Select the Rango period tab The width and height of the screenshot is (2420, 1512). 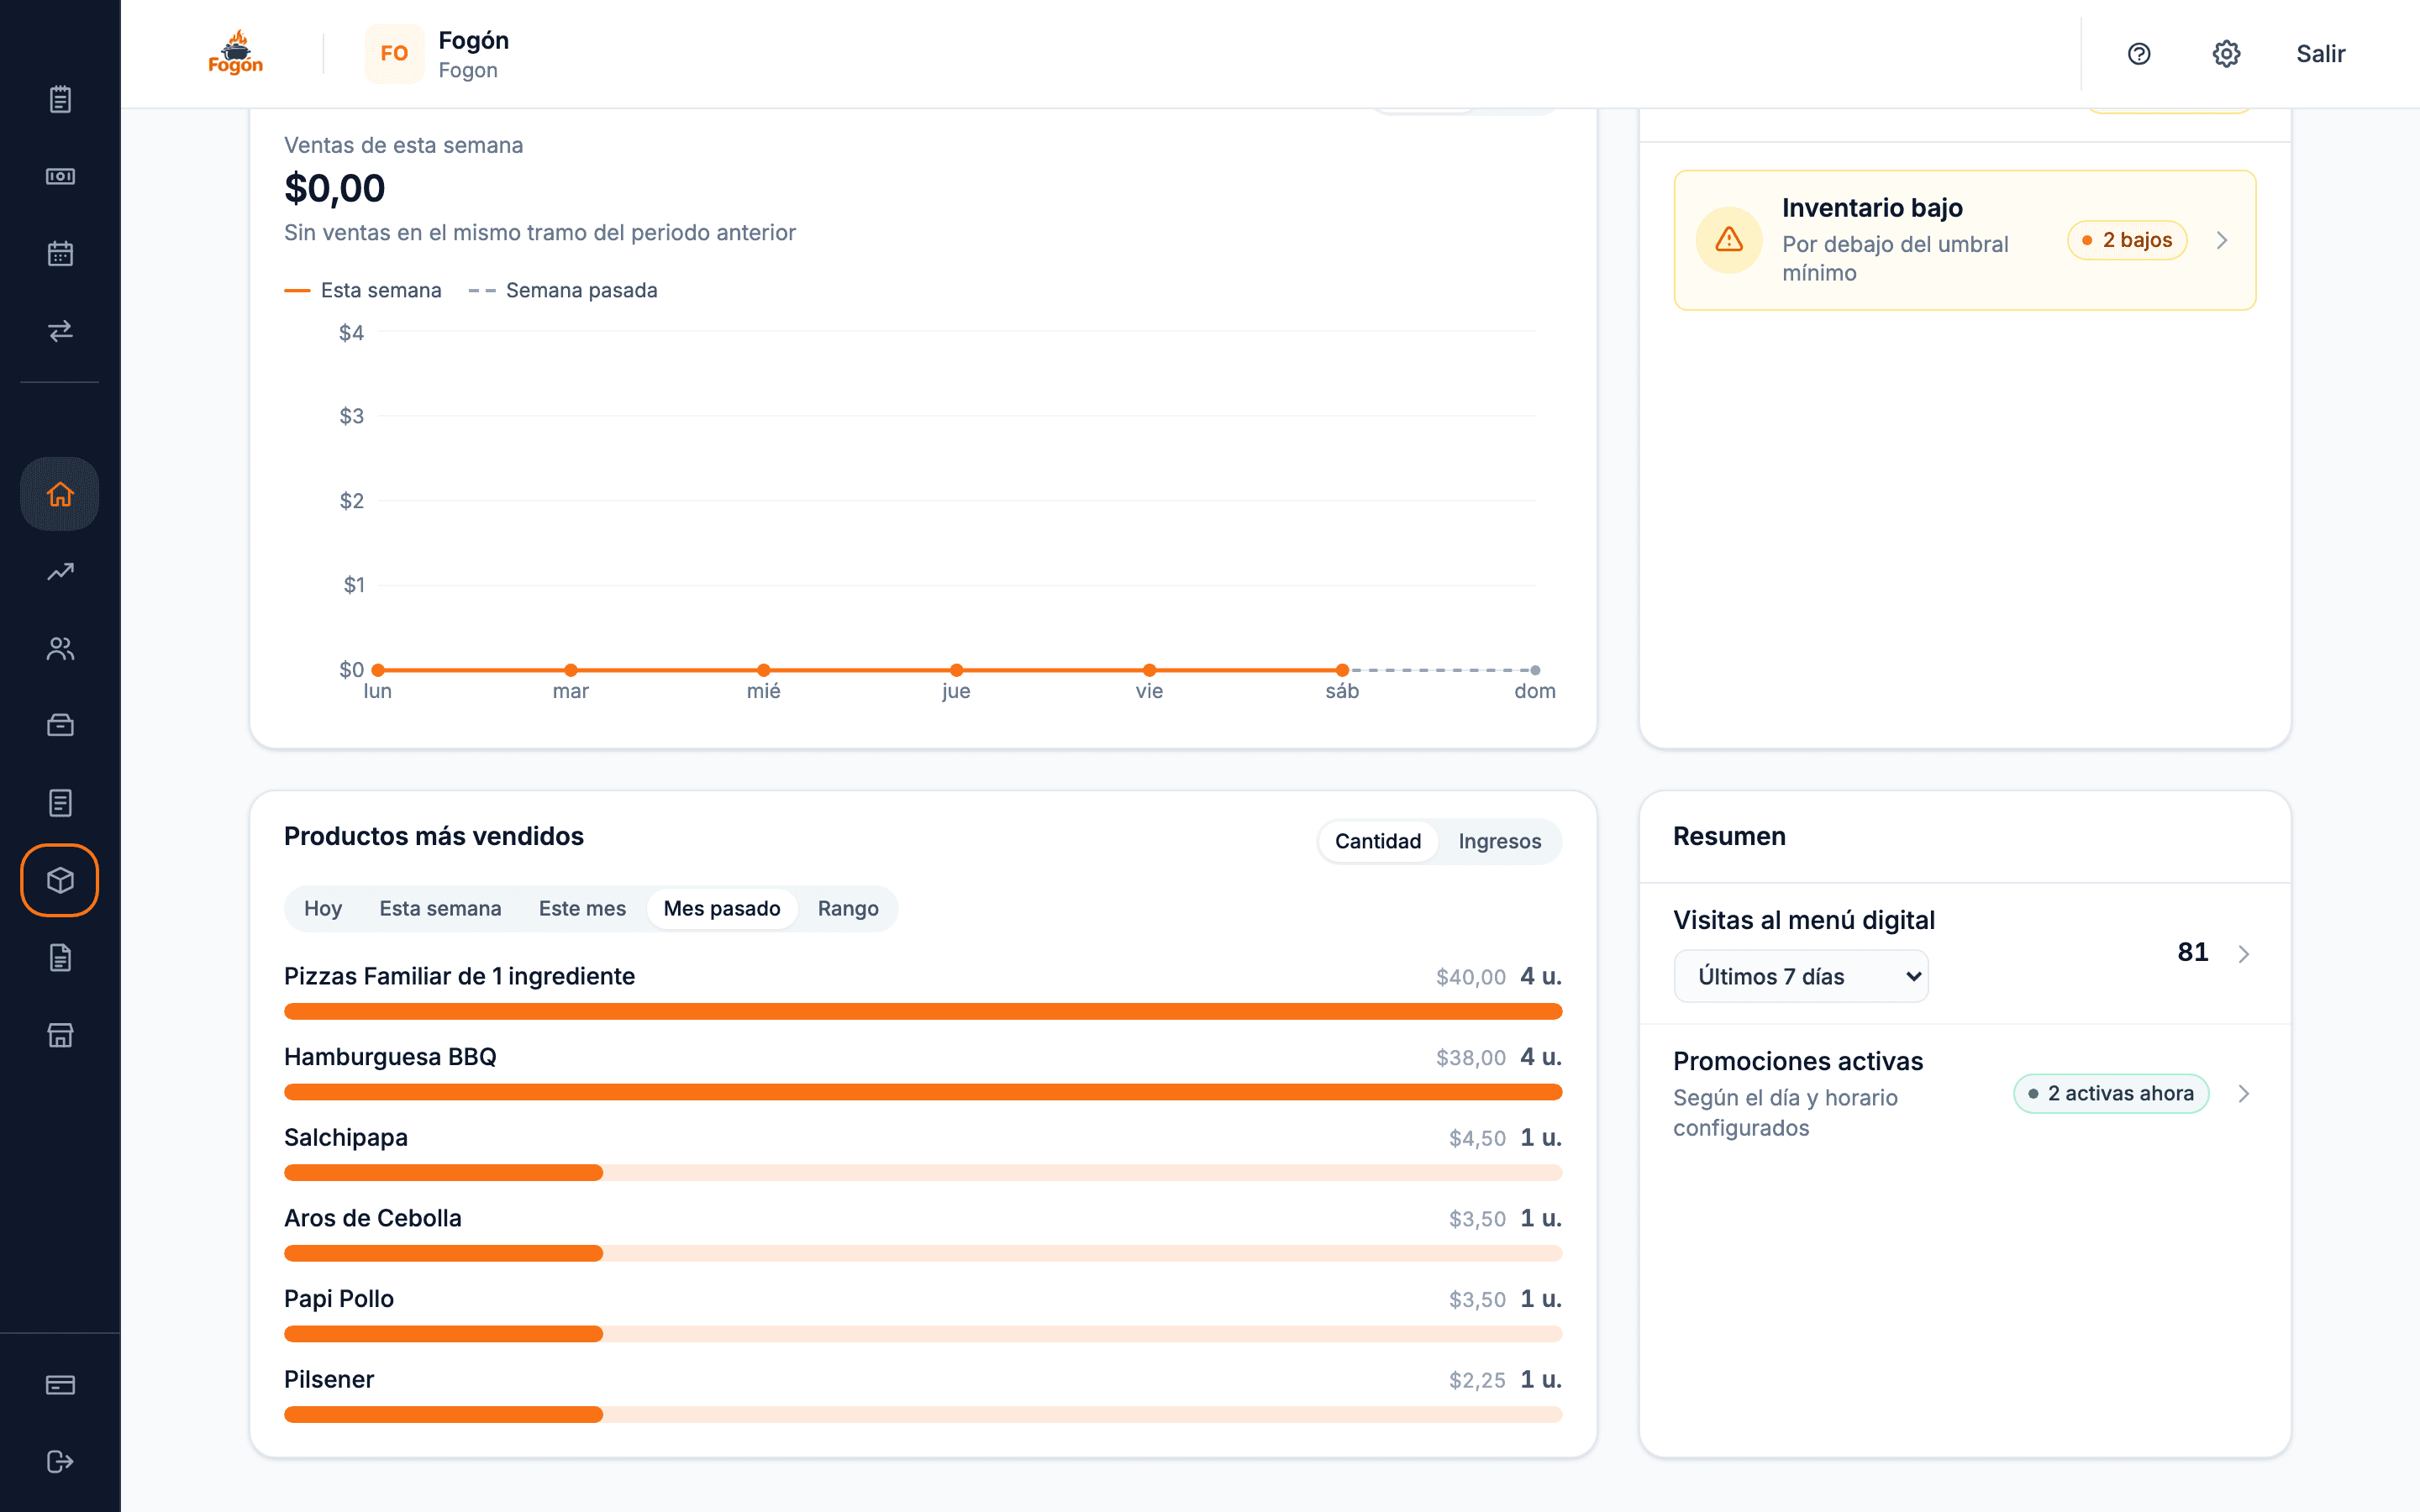tap(848, 908)
